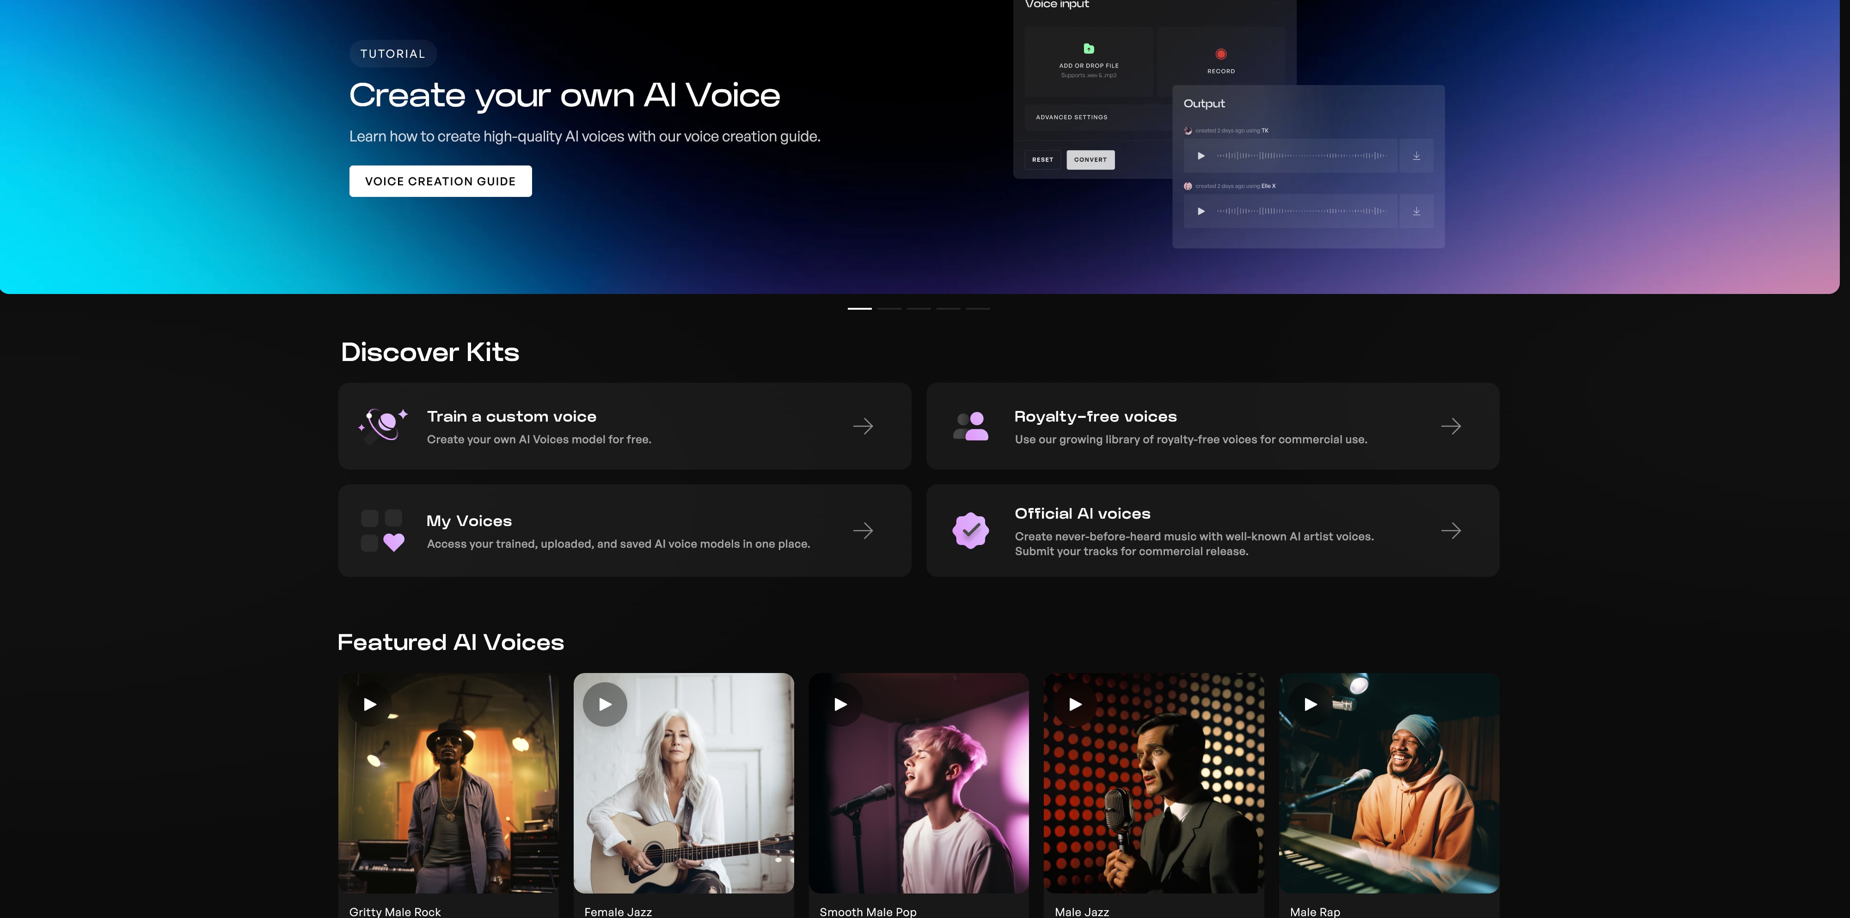The width and height of the screenshot is (1850, 918).
Task: Click the arrow on Official AI voices card
Action: tap(1451, 531)
